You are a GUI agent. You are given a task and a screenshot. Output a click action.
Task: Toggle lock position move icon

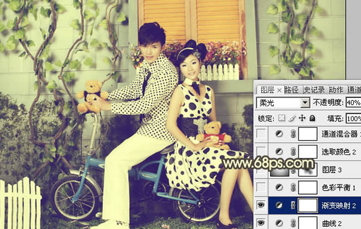click(302, 118)
